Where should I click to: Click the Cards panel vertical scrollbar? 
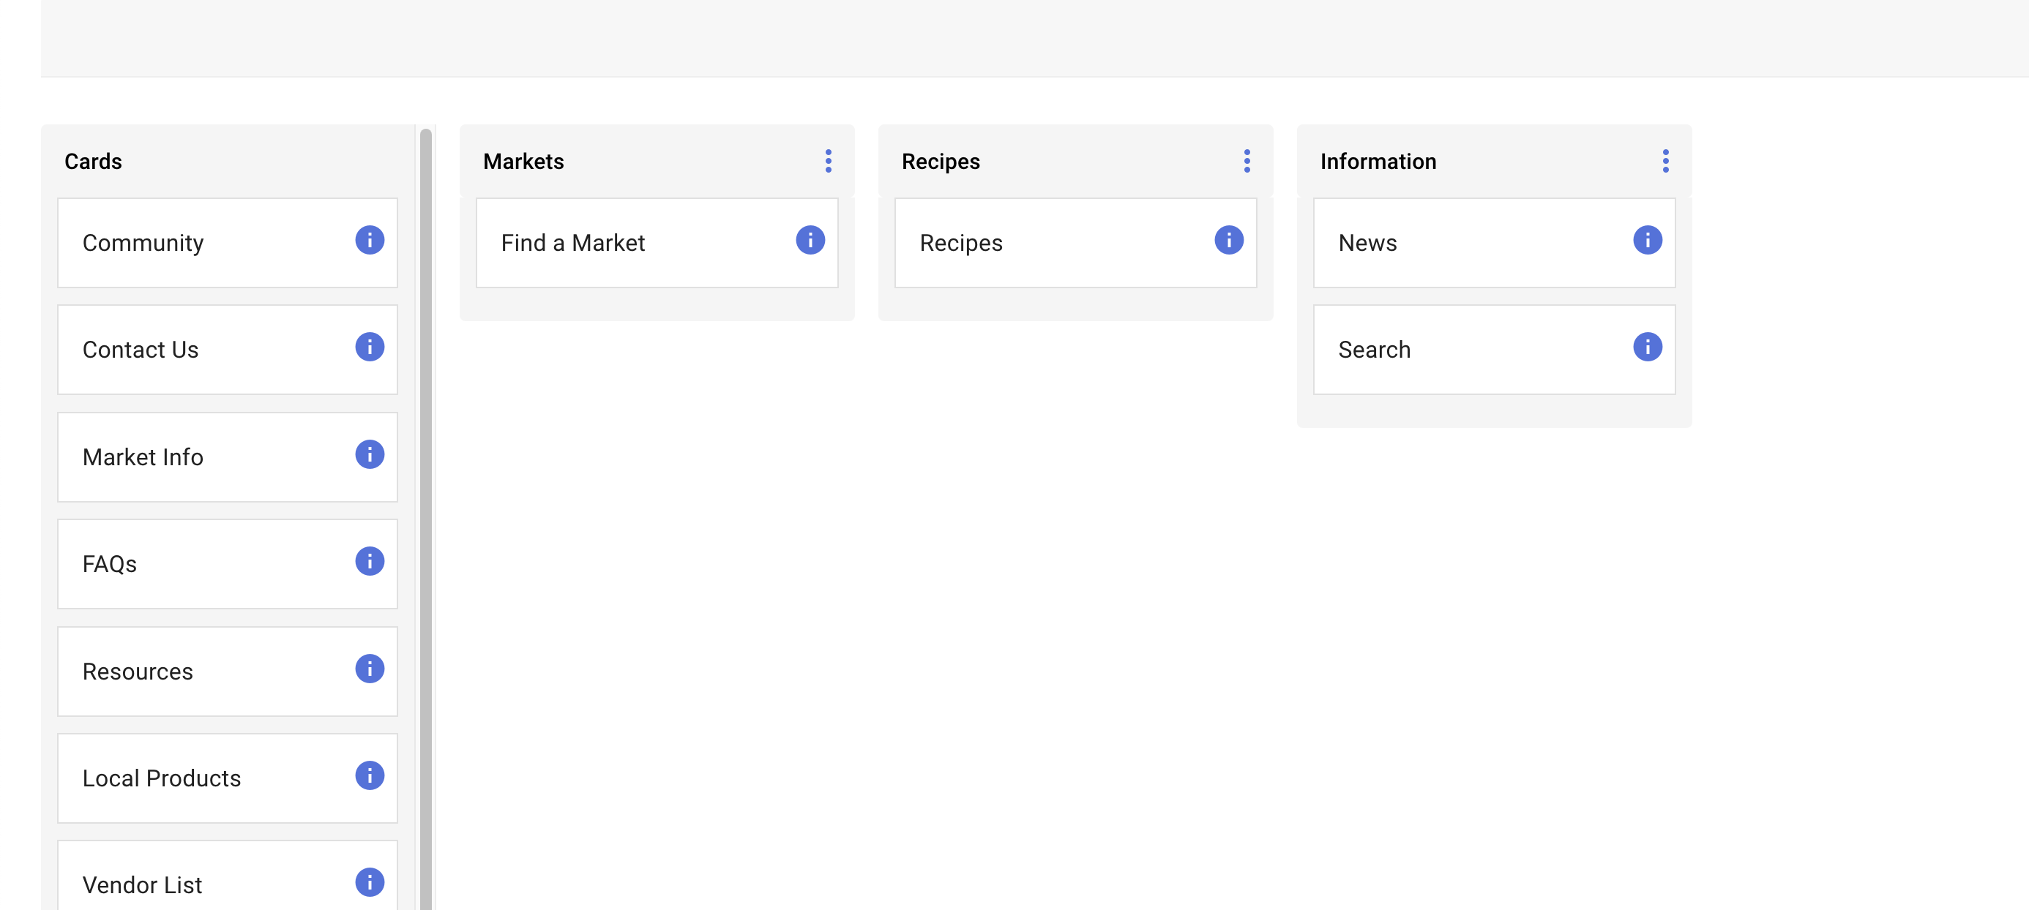(426, 519)
